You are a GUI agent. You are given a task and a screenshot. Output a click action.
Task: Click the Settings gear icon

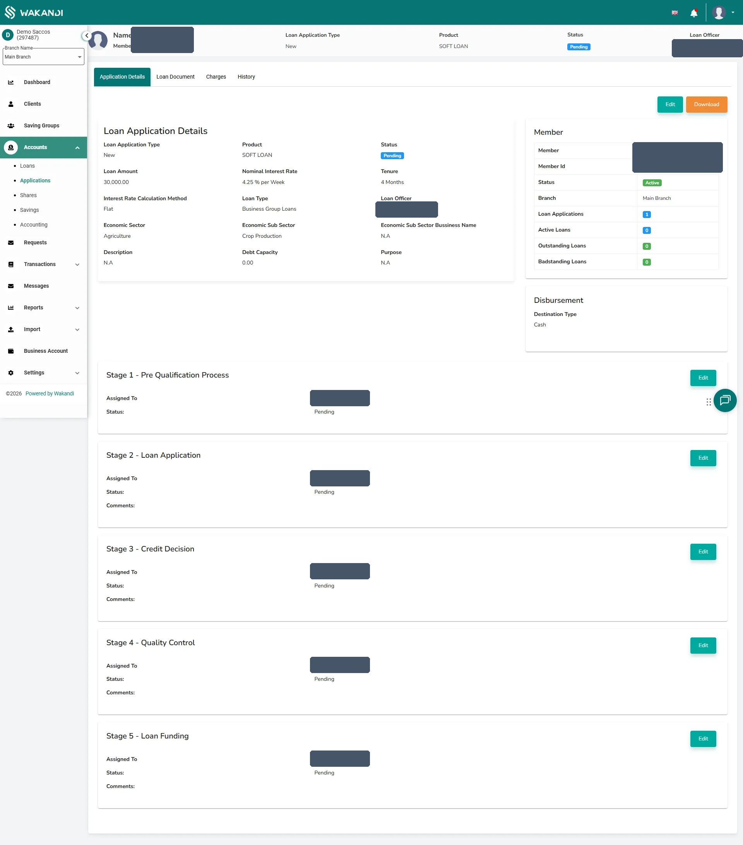[11, 373]
